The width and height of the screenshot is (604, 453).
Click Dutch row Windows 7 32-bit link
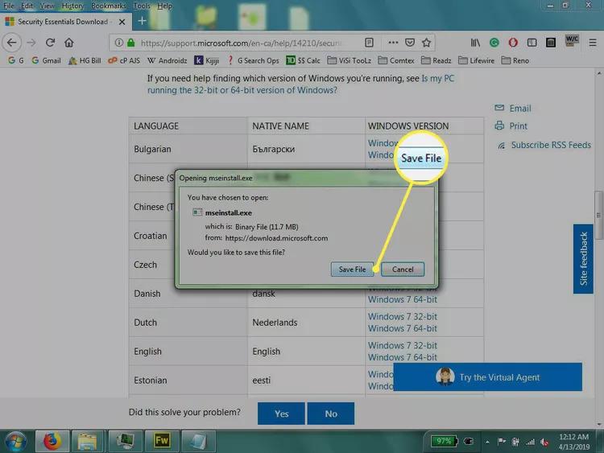pos(403,316)
